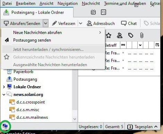Toggle the Tagesplan pane in status bar
This screenshot has width=163, height=134.
pyautogui.click(x=143, y=127)
